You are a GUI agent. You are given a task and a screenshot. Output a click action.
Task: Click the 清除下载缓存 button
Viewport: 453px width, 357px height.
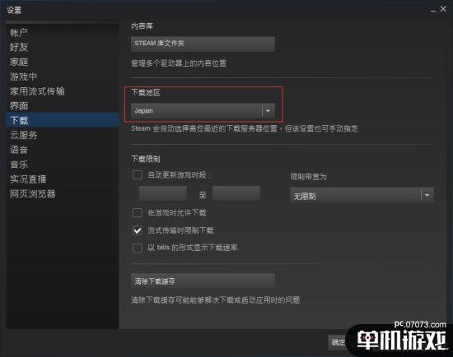coord(203,280)
